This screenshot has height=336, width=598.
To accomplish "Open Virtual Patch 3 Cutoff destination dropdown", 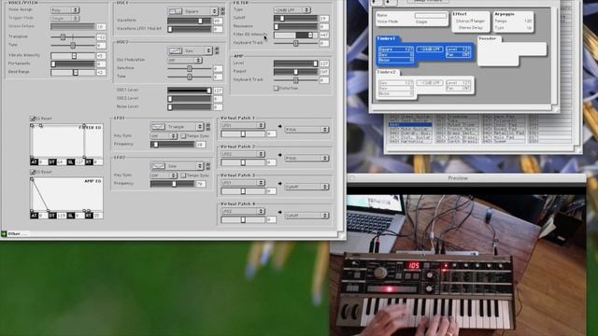I will [x=306, y=187].
